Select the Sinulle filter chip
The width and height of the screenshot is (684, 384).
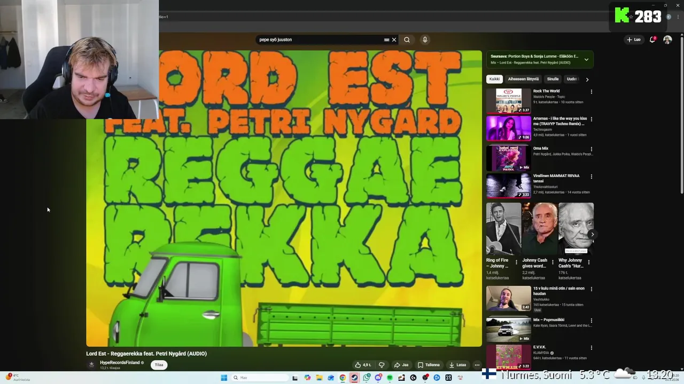(553, 79)
